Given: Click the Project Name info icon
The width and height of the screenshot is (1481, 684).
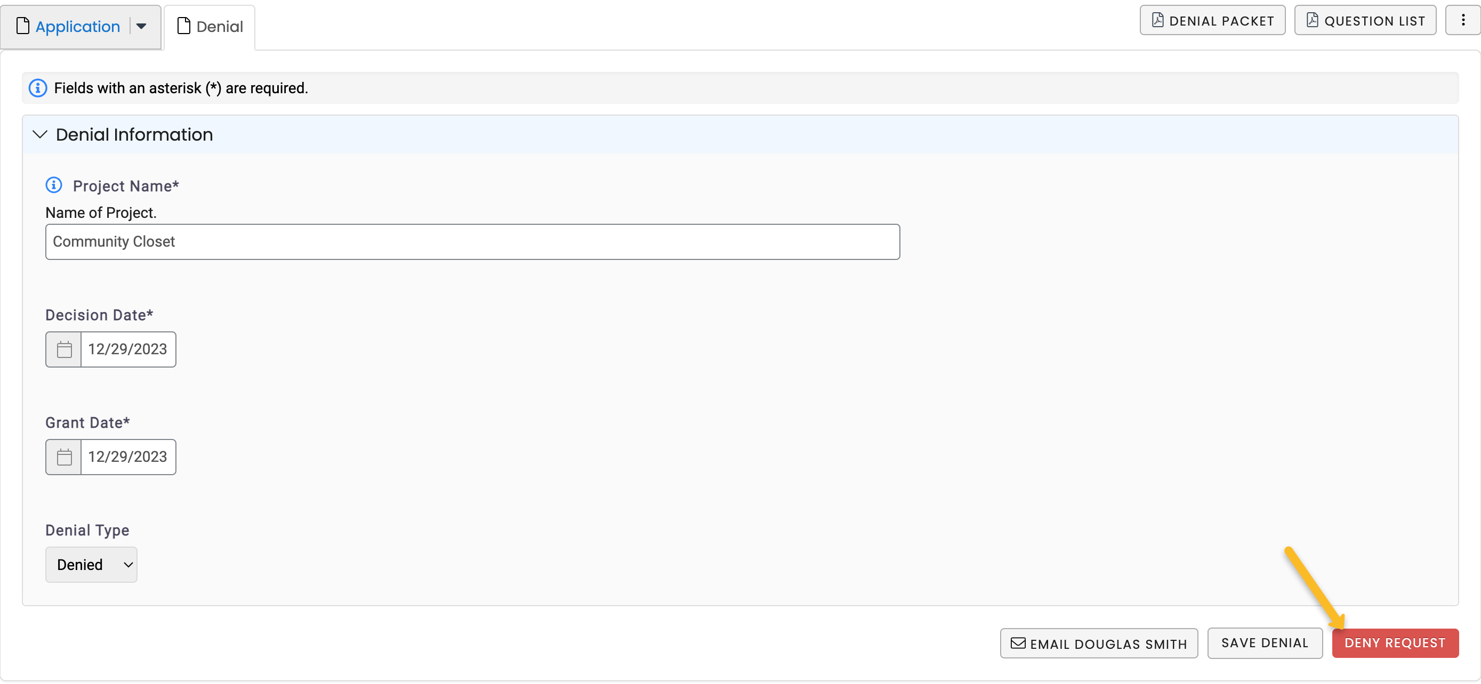Looking at the screenshot, I should coord(53,185).
